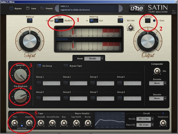
Task: Click the Service panel header
Action: (x=20, y=113)
